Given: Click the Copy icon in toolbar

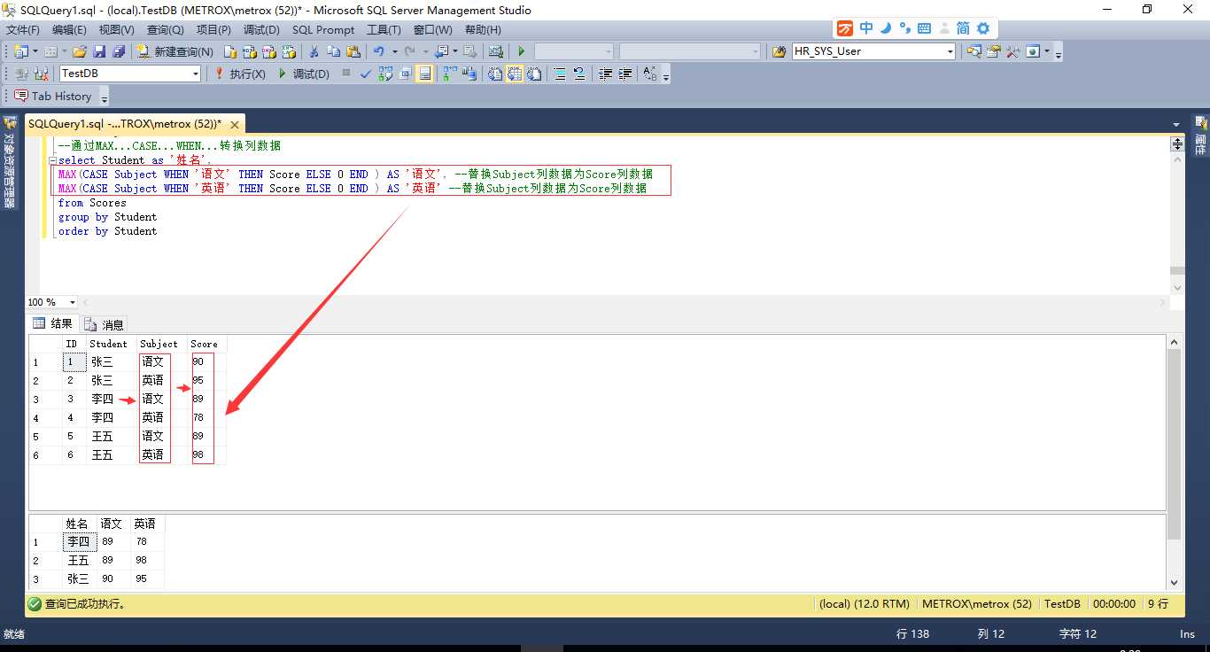Looking at the screenshot, I should [x=333, y=51].
